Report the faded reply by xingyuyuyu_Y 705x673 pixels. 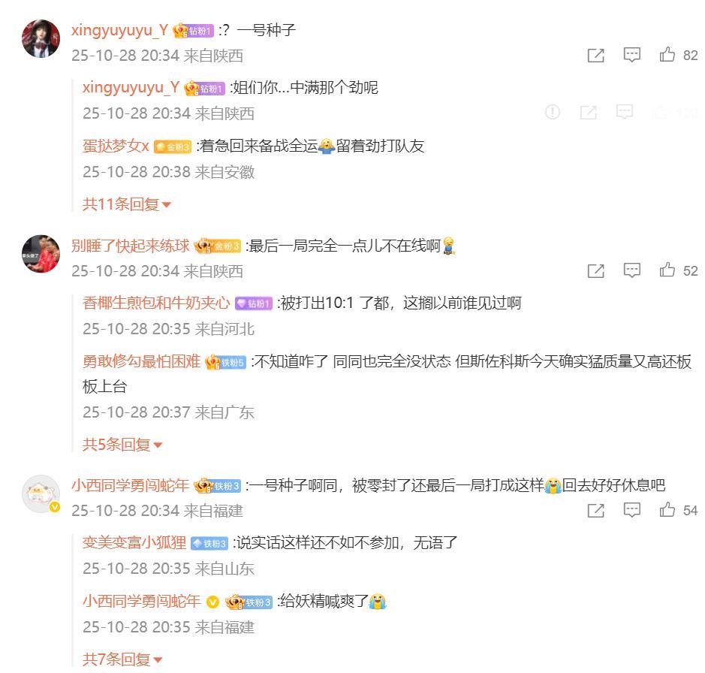553,112
